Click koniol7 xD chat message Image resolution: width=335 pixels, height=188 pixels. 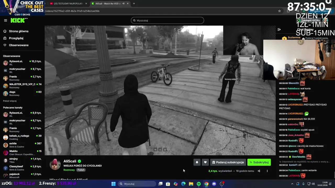[290, 165]
